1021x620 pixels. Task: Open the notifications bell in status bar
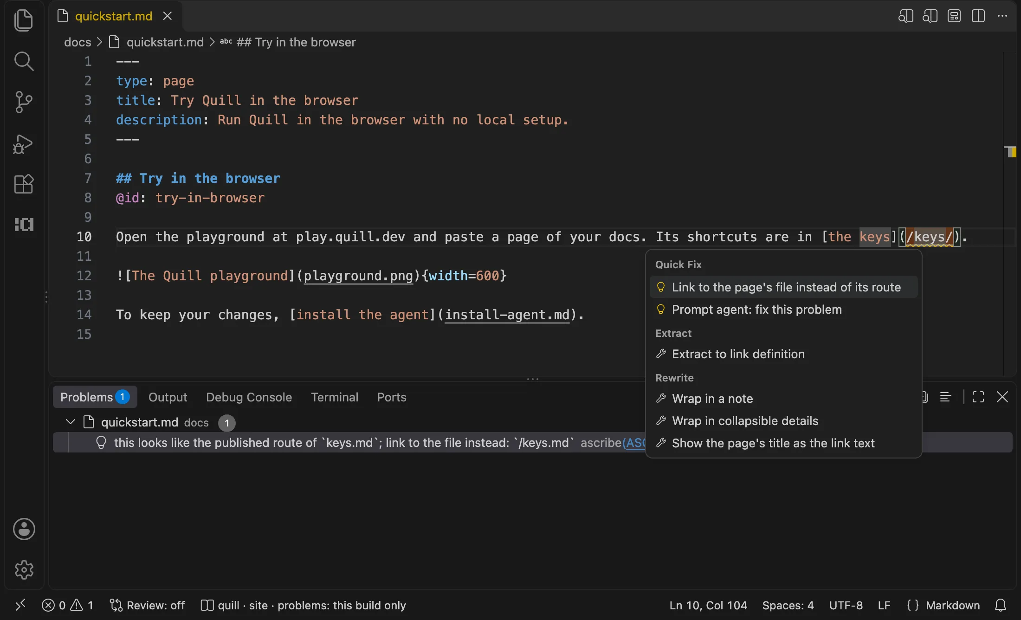click(x=1001, y=605)
